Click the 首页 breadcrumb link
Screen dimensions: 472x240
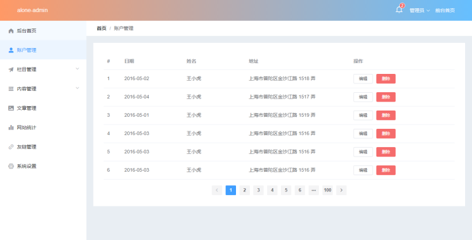(x=101, y=28)
